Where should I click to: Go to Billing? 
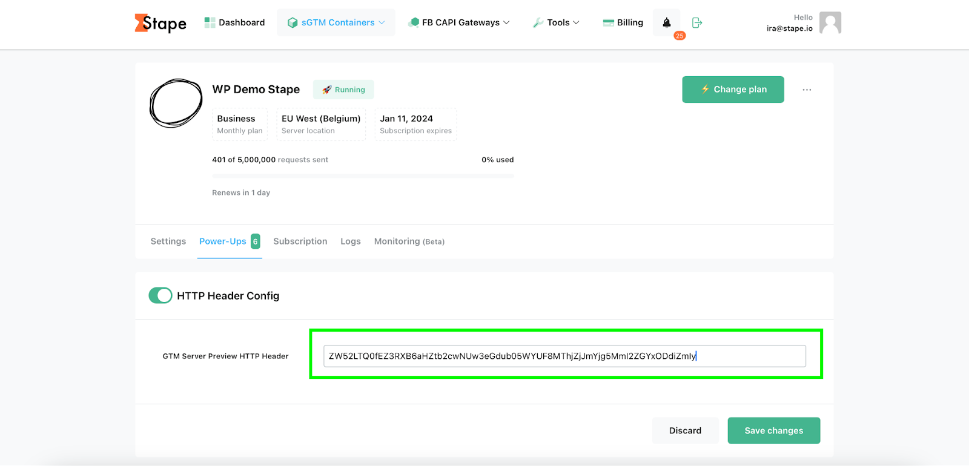tap(623, 22)
